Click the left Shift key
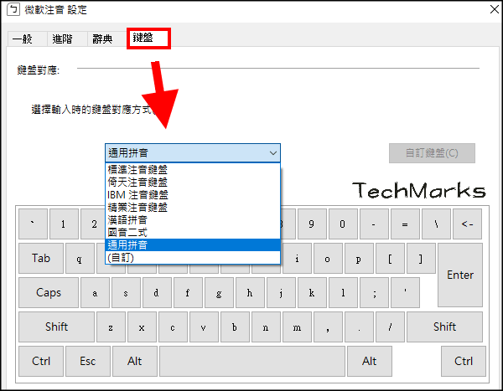 (56, 327)
